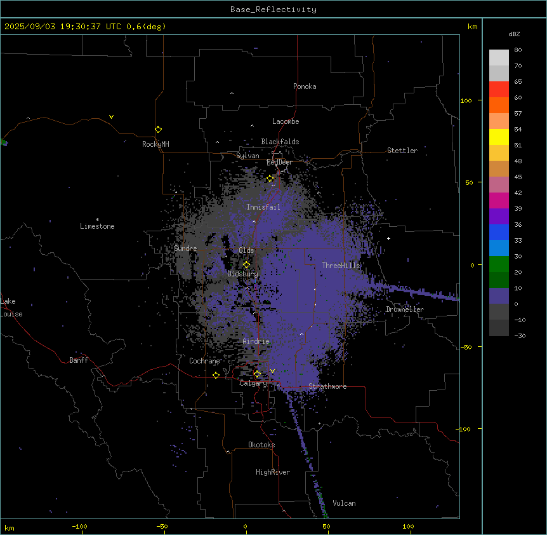
Task: Click the RedDeer label
Action: pos(279,162)
